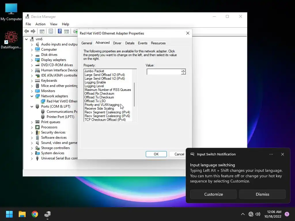Screen dimensions: 295x221
Task: Click inside the Value input field
Action: coord(164,72)
